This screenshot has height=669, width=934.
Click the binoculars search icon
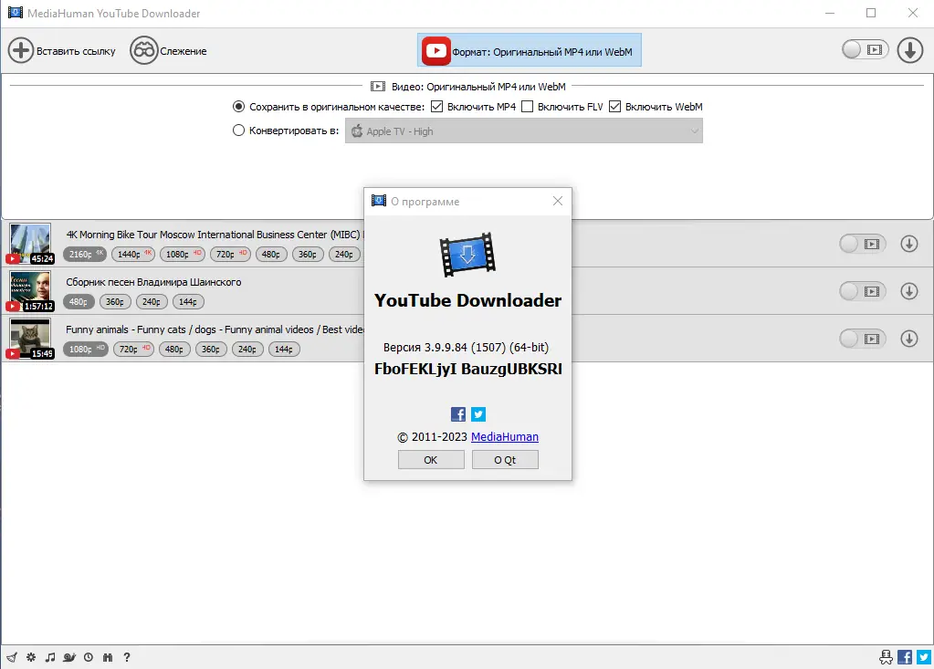(107, 656)
